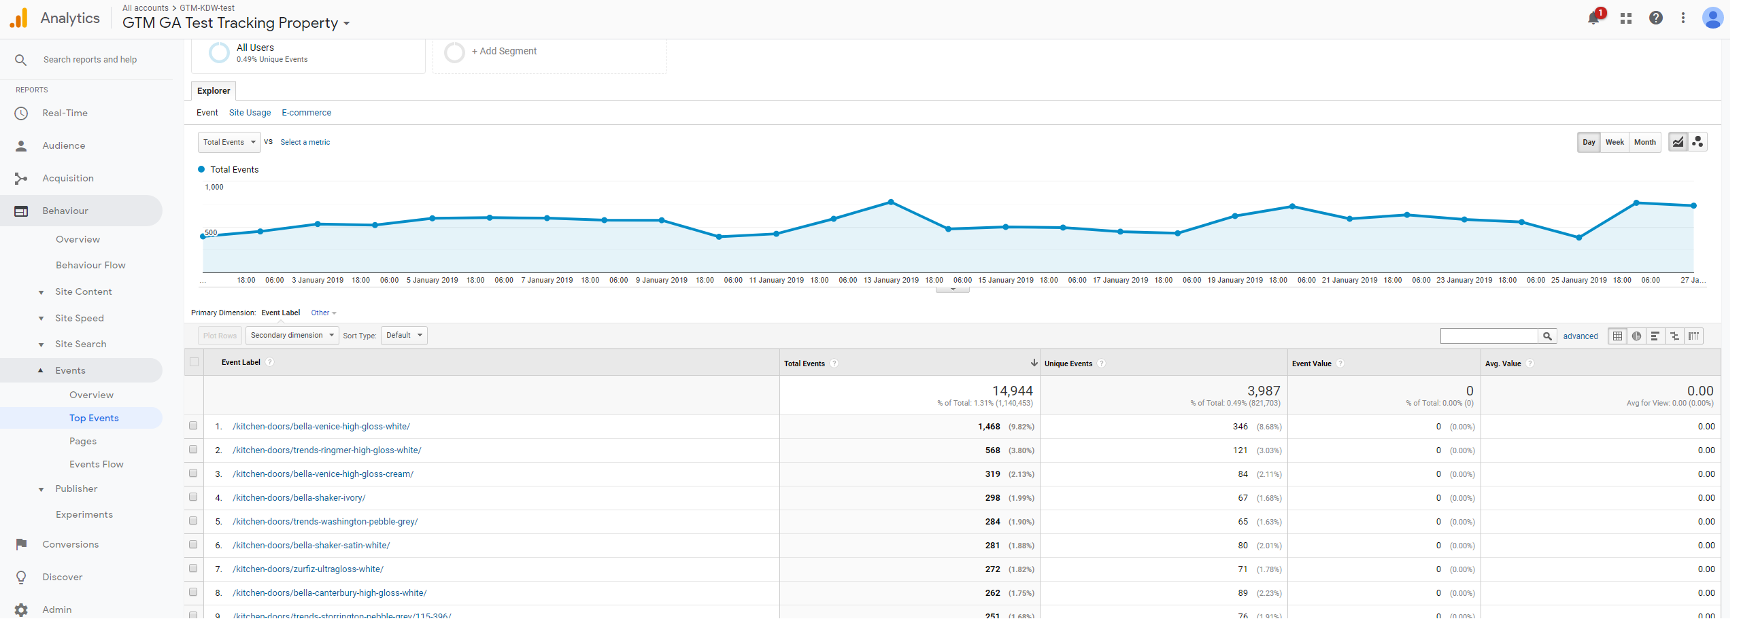This screenshot has height=621, width=1741.
Task: Tick checkbox for bella-shaker-ivory row
Action: (193, 497)
